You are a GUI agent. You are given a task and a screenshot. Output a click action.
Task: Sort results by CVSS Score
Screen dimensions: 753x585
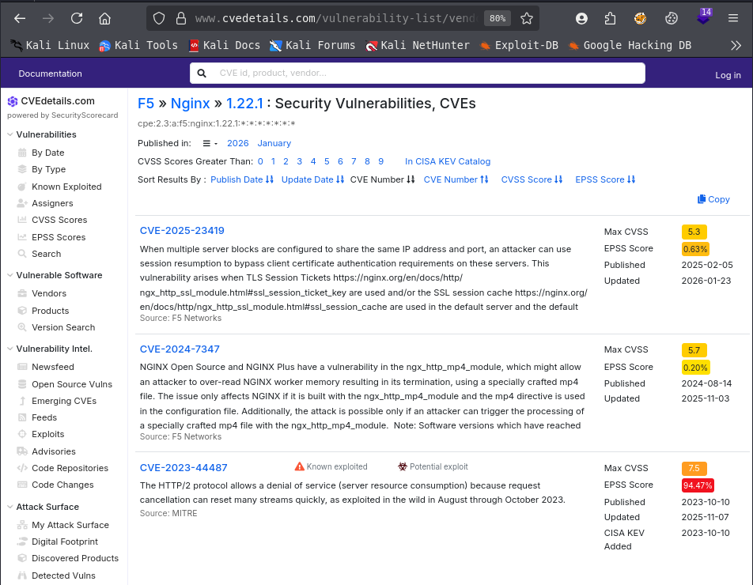532,179
